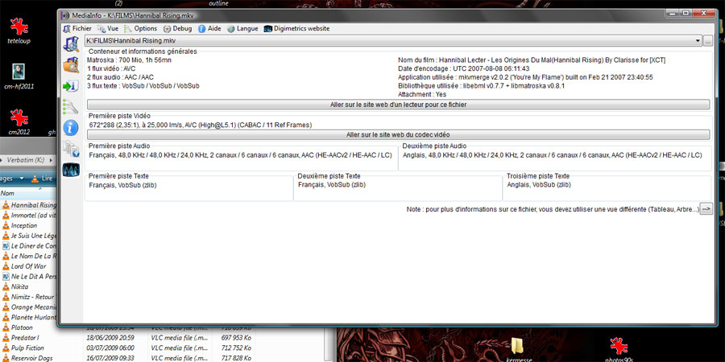725x362 pixels.
Task: Select Hannibal Rising file in Explorer list
Action: tap(29, 205)
